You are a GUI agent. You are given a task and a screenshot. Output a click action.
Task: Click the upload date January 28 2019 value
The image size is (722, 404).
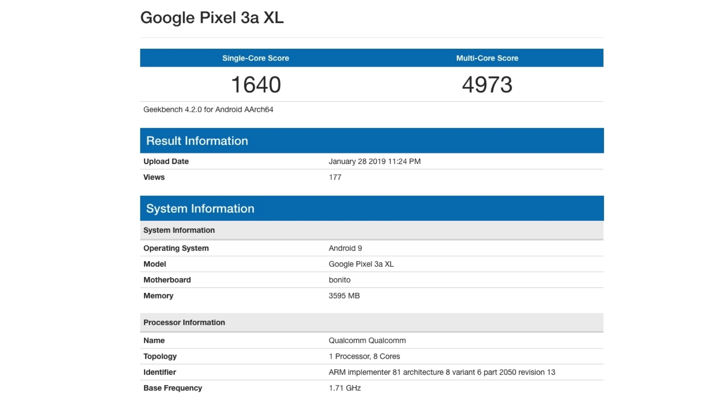(x=374, y=161)
